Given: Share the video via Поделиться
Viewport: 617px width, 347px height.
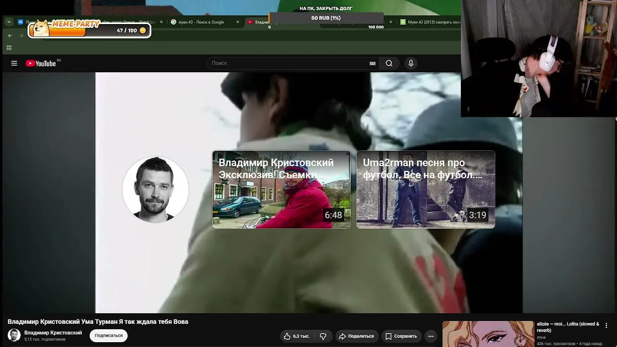Looking at the screenshot, I should (x=356, y=336).
